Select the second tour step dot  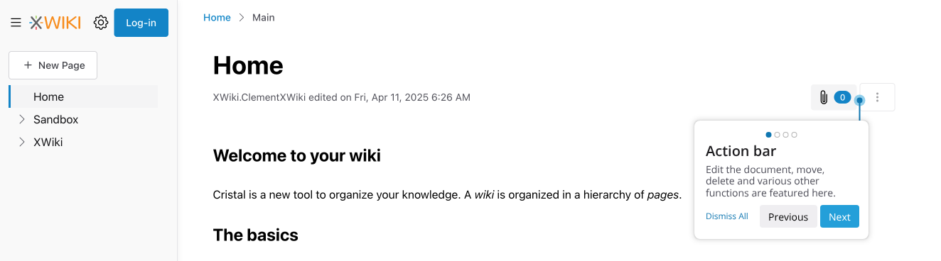tap(777, 134)
